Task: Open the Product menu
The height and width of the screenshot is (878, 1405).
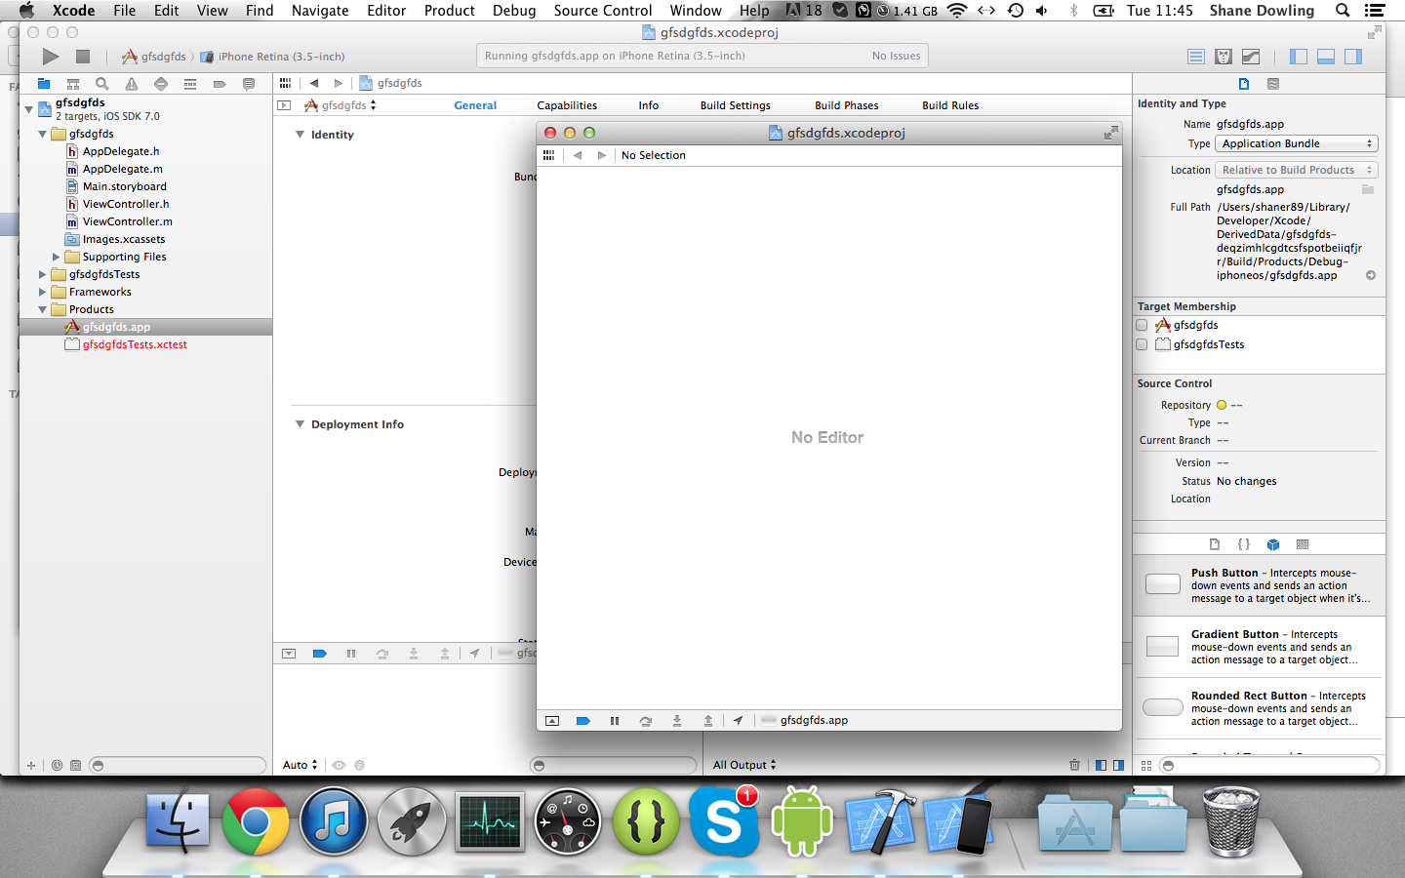Action: [x=449, y=11]
